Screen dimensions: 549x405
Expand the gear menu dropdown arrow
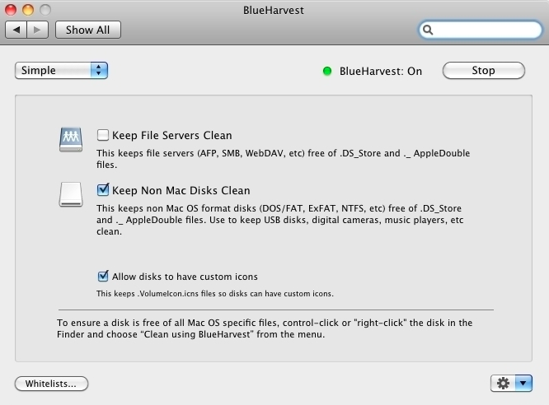pos(523,384)
